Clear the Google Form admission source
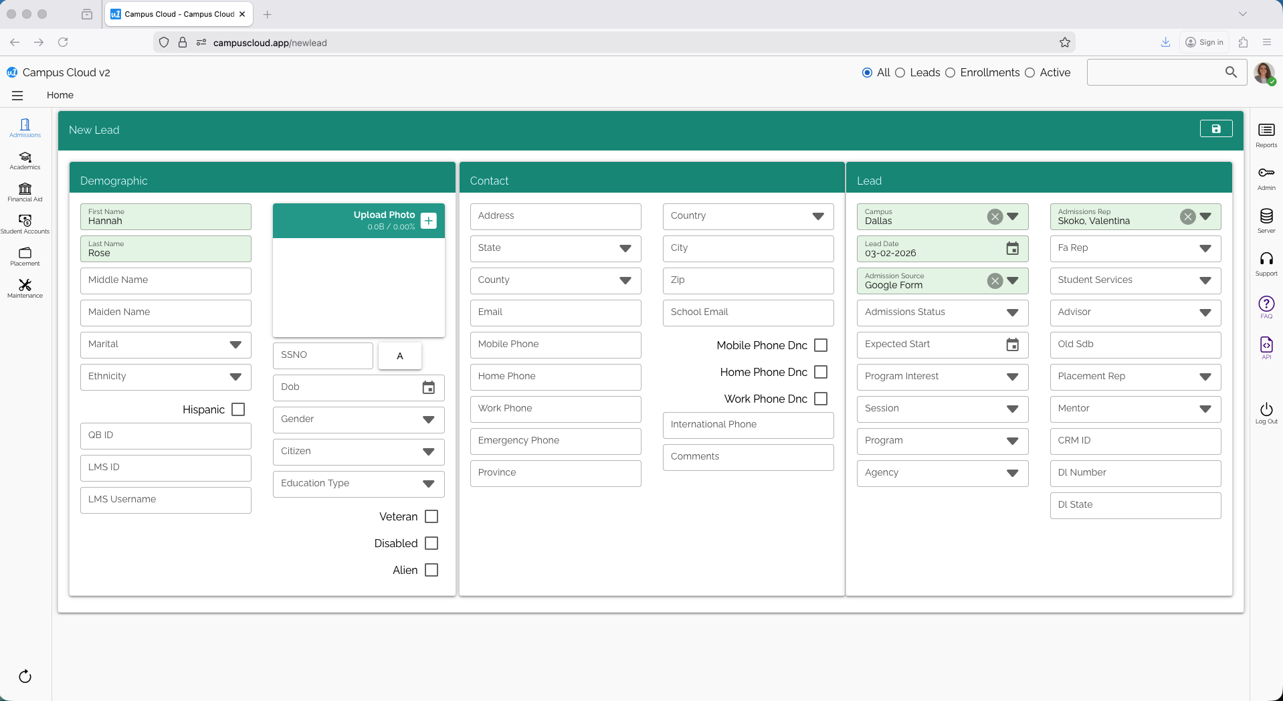1283x701 pixels. [994, 281]
